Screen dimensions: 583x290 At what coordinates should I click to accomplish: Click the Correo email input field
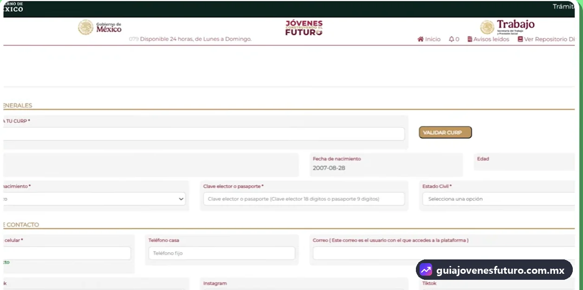(444, 253)
